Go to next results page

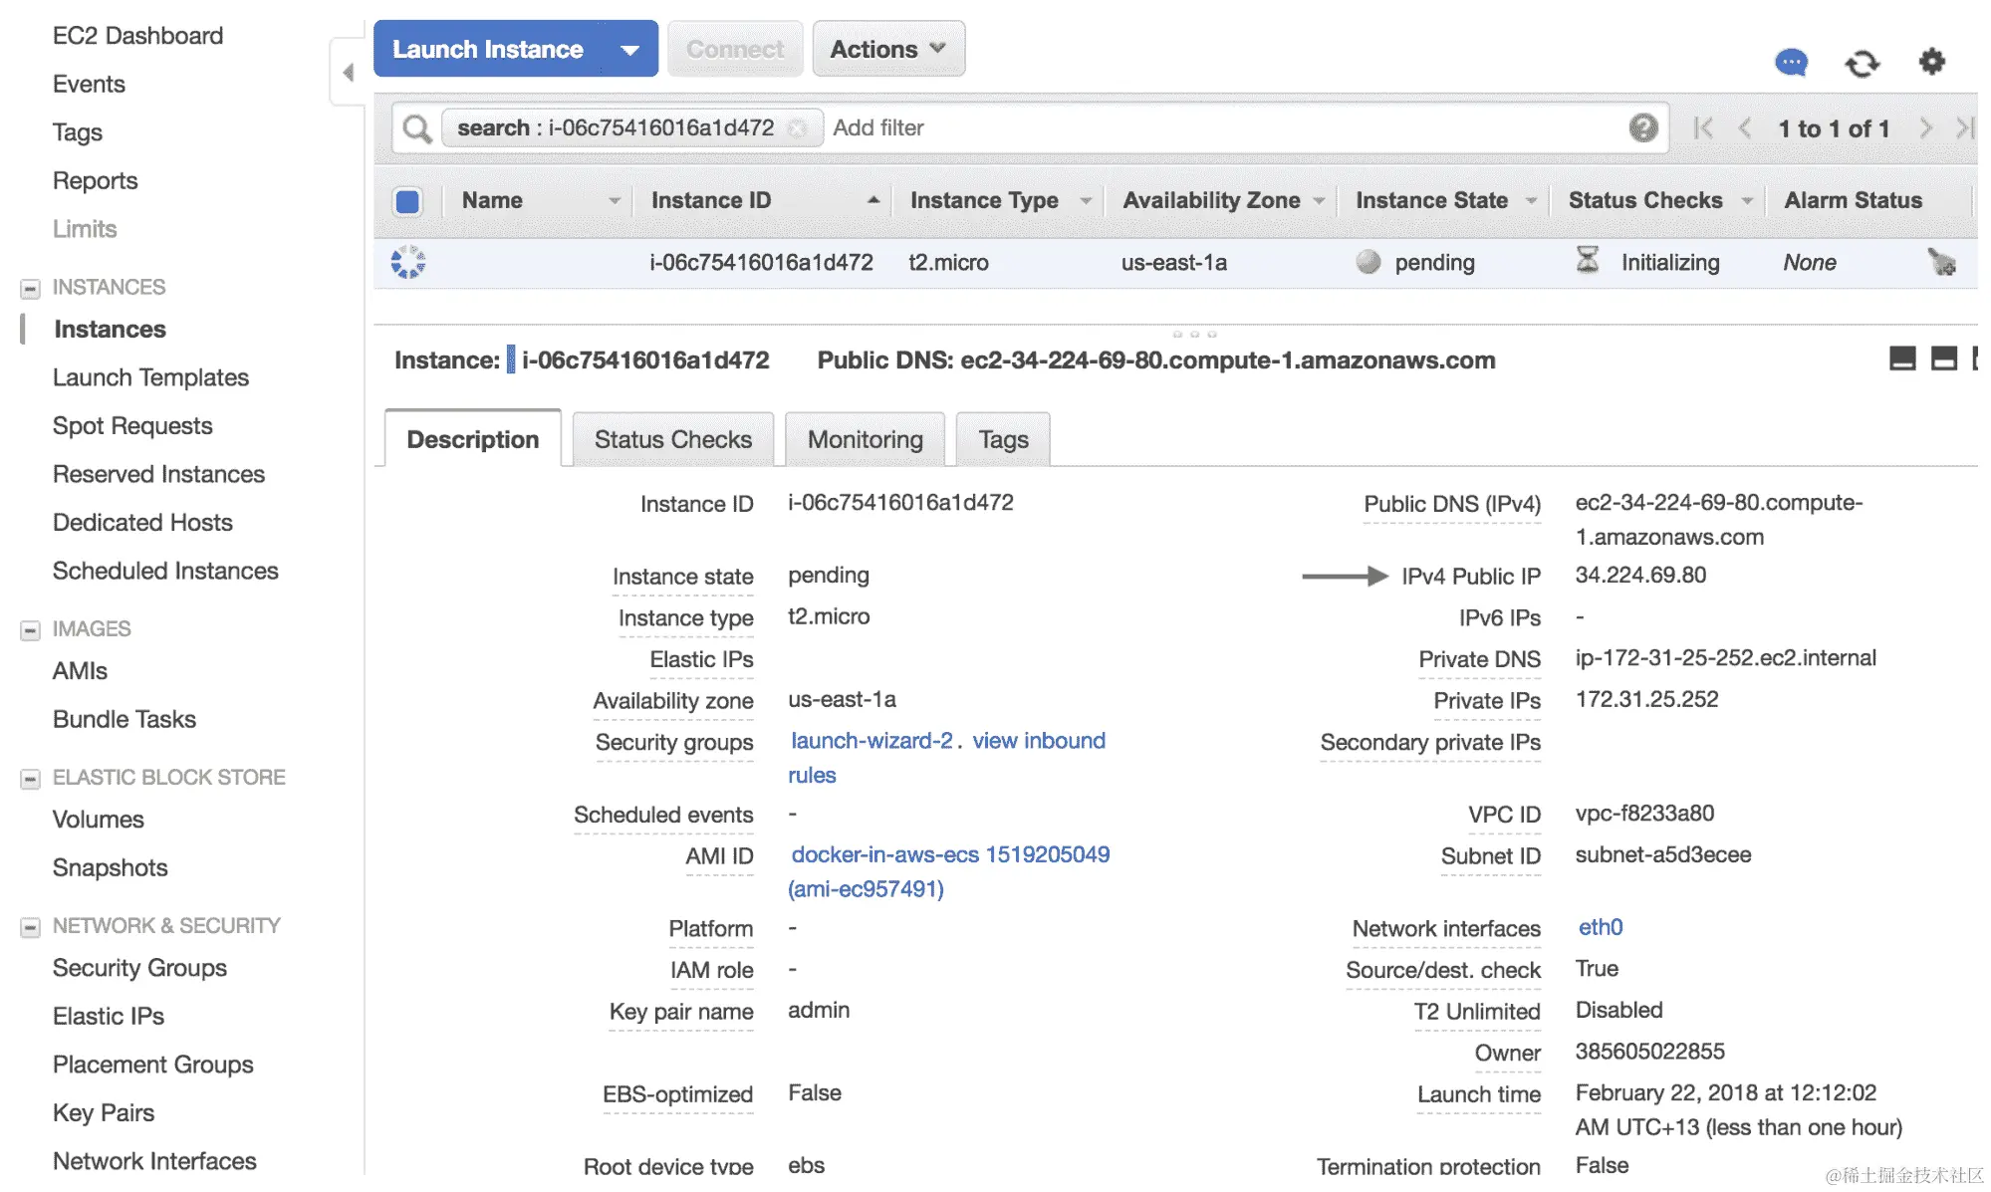[x=1925, y=127]
